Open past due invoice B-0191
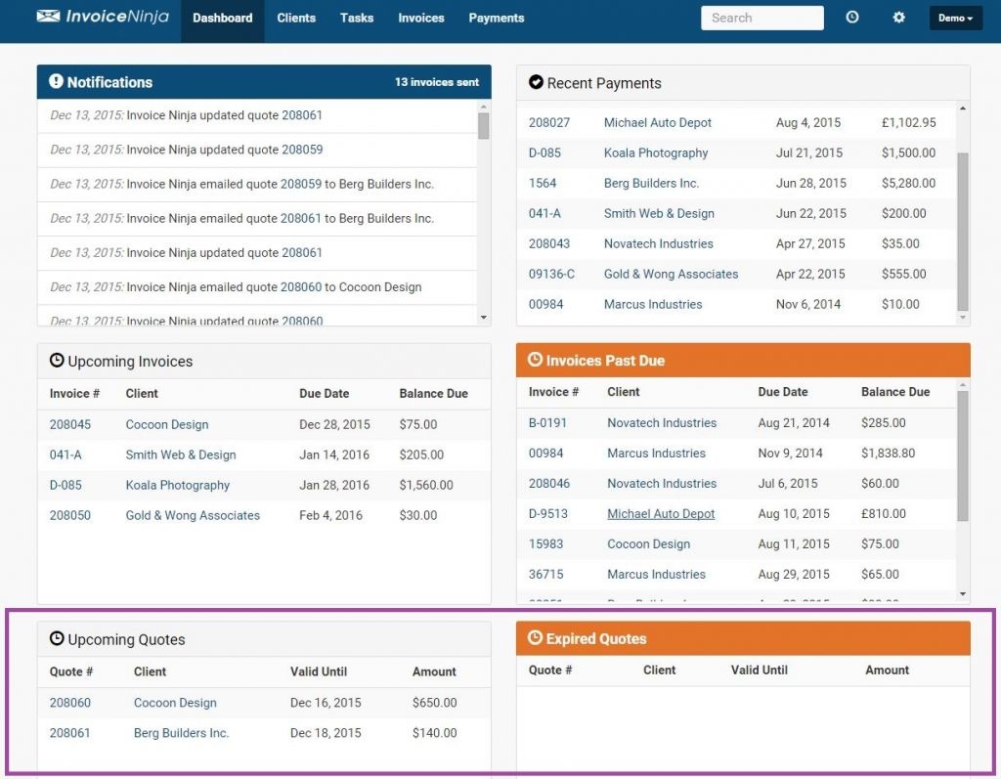The width and height of the screenshot is (1001, 779). (547, 422)
